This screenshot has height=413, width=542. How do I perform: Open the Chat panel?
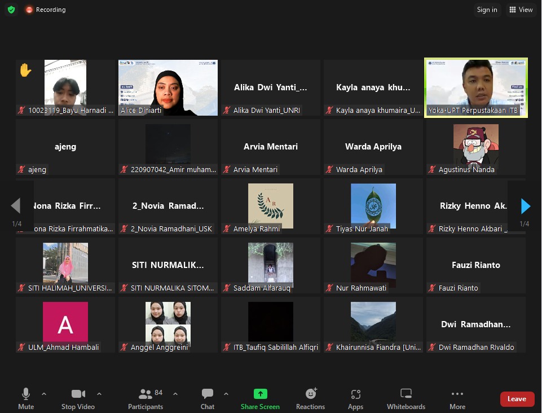tap(208, 398)
